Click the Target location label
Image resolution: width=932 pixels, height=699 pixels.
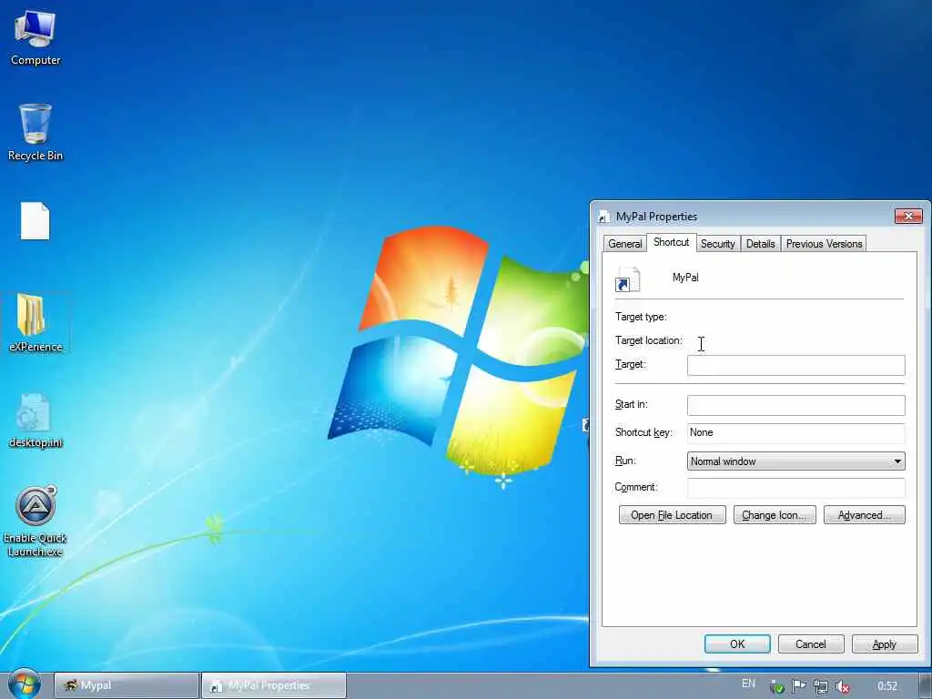pos(648,340)
